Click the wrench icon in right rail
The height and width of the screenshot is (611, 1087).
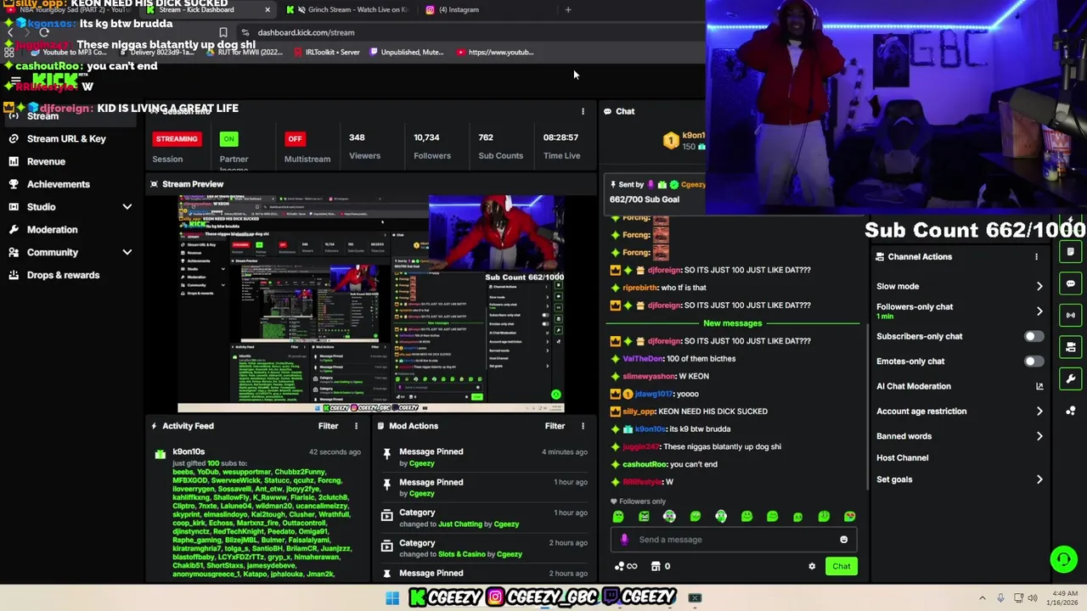[x=1071, y=378]
